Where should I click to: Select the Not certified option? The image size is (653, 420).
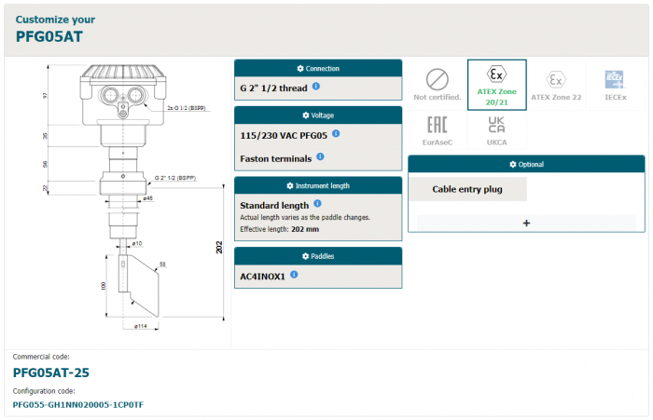436,84
